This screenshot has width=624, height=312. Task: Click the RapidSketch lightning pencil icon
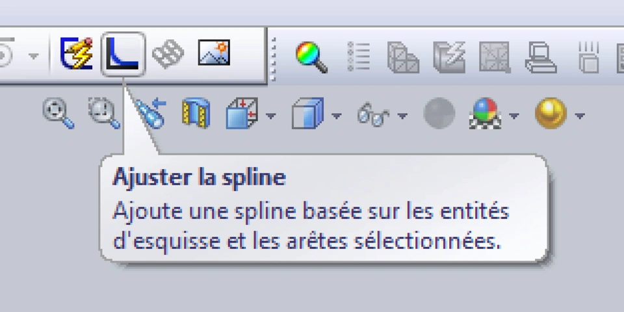pos(77,54)
